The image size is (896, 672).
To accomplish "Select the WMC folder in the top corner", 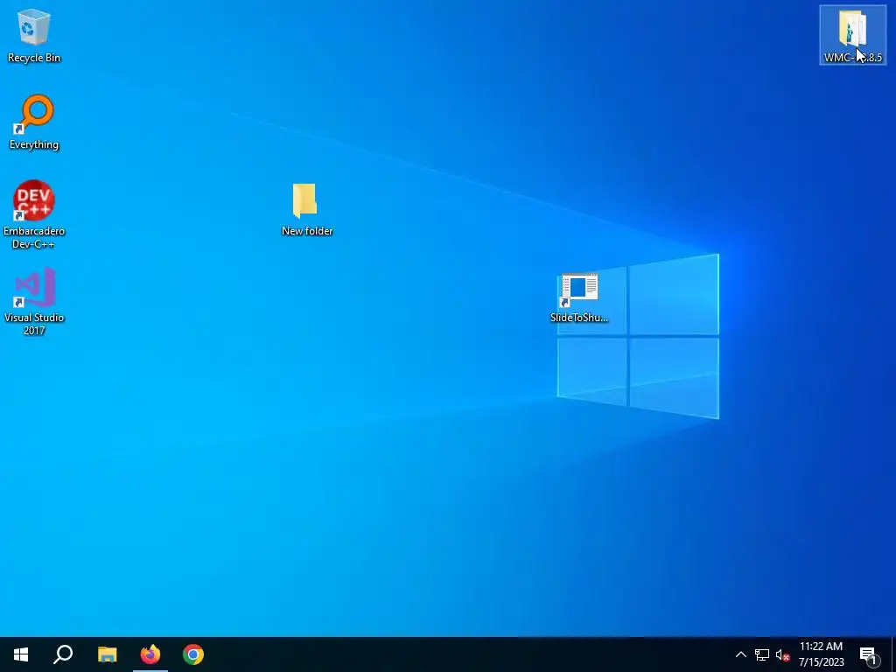I will click(852, 34).
